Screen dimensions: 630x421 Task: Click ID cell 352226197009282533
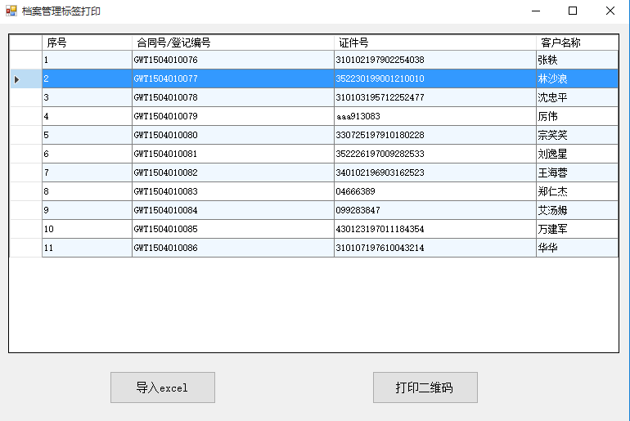click(x=435, y=155)
